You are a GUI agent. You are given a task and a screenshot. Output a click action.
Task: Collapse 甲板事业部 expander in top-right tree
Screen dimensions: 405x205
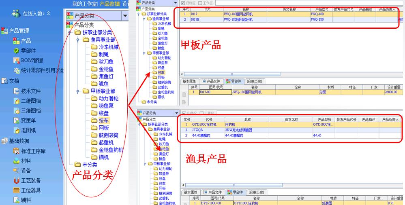pos(144,53)
